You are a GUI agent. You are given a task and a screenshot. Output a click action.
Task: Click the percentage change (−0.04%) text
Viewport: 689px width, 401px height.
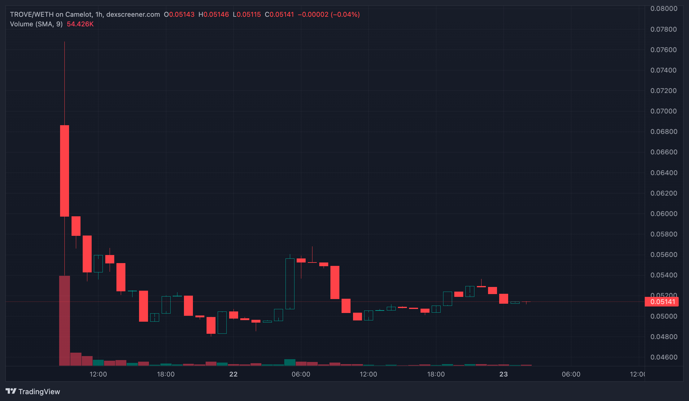point(345,15)
